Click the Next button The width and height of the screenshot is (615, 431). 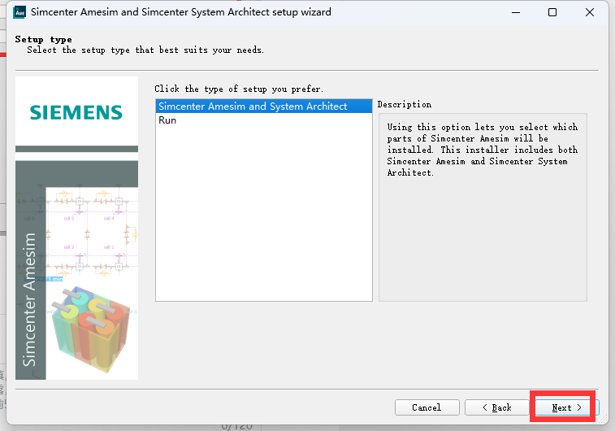tap(566, 407)
